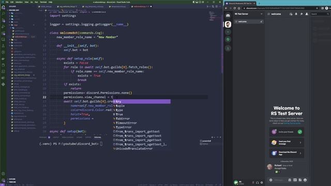Choose 'tuple' in the autocomplete list

tap(142, 105)
